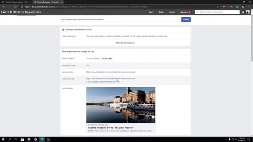Screen dimensions: 253x142
Task: Expand Show All Warnings
Action: tap(124, 43)
